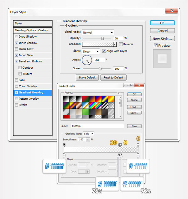The image size is (188, 199).
Task: Click the gradient Name field showing Custom
Action: tap(97, 126)
